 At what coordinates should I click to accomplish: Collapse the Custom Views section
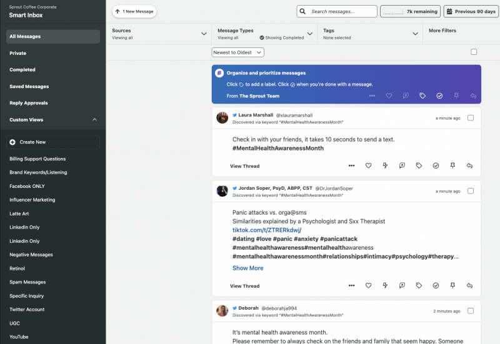pos(94,120)
